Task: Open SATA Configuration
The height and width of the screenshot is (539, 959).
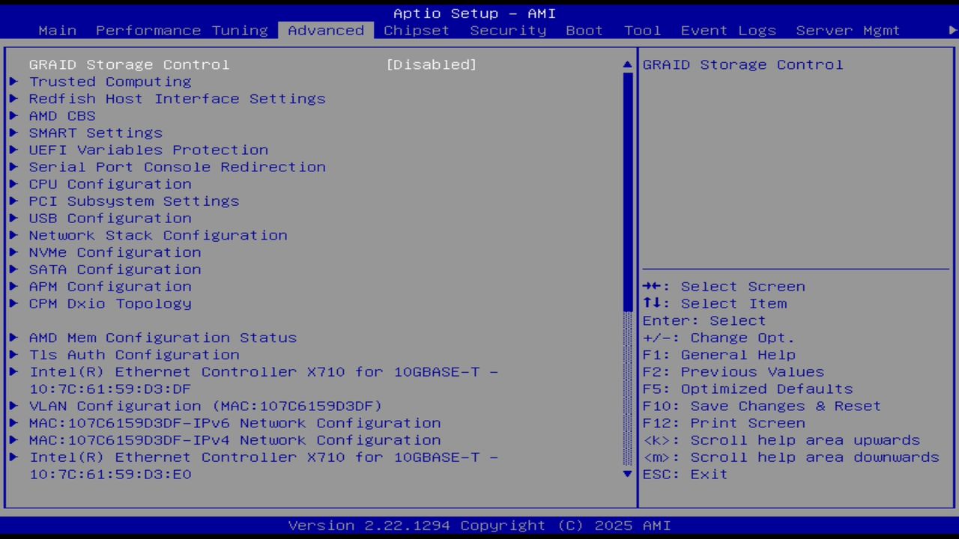Action: click(x=115, y=269)
